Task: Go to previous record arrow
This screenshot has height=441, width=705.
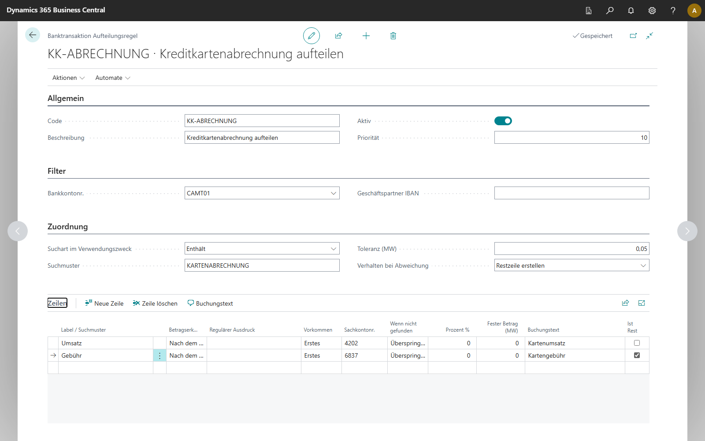Action: coord(18,231)
